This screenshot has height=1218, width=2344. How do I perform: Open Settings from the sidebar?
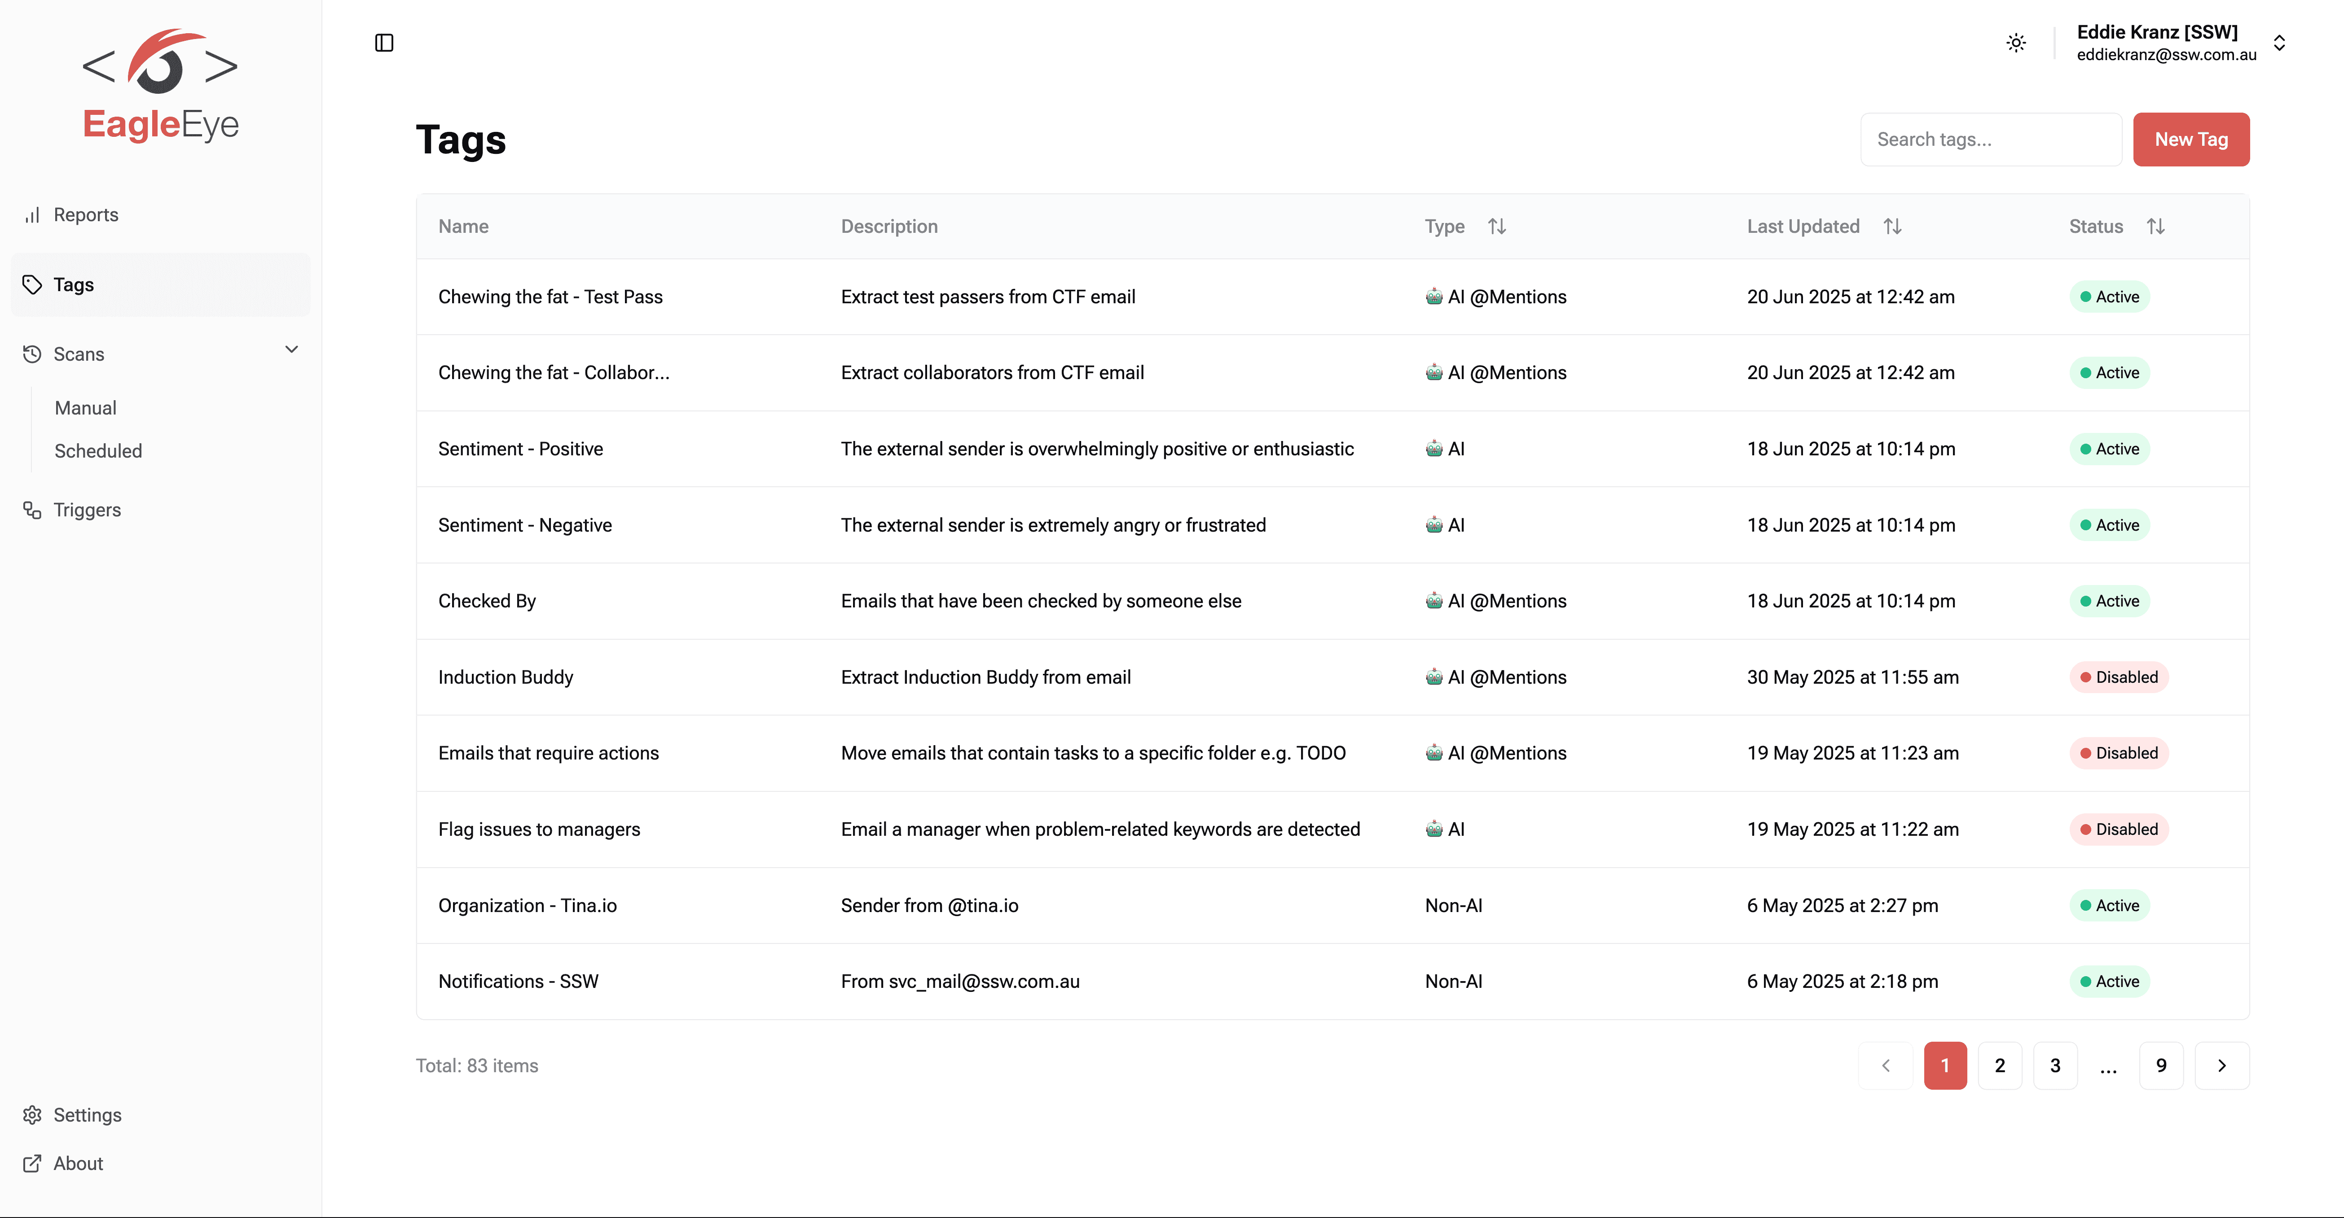pyautogui.click(x=88, y=1115)
